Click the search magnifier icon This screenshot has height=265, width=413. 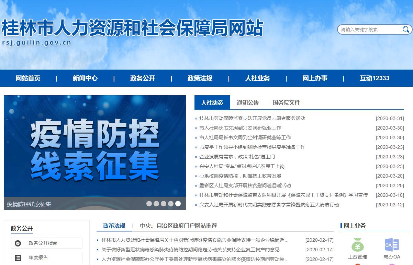coord(406,29)
